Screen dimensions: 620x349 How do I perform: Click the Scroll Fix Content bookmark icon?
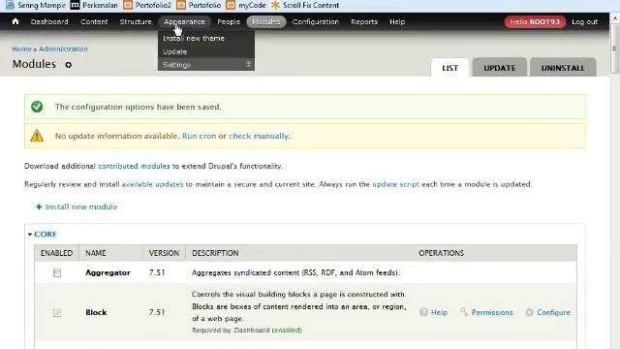click(275, 5)
